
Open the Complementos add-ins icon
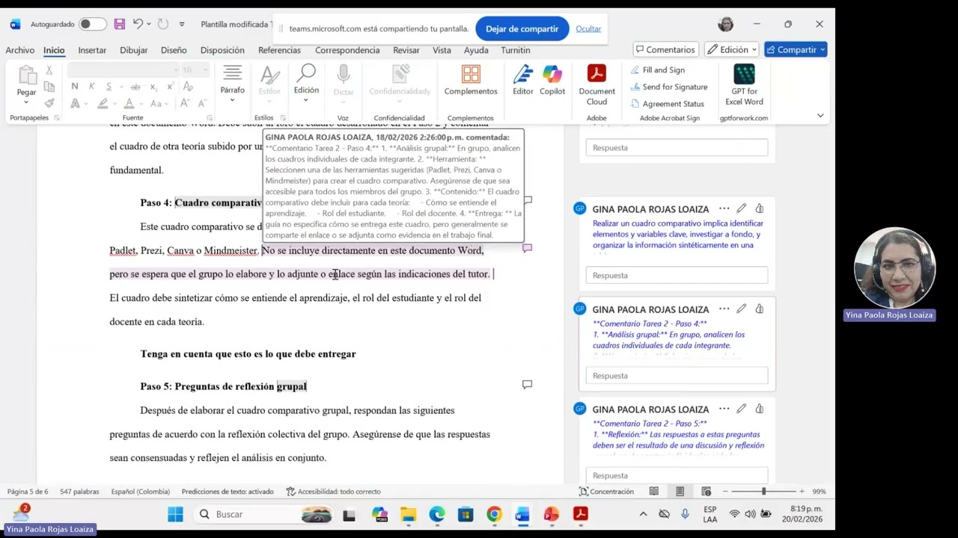point(471,75)
